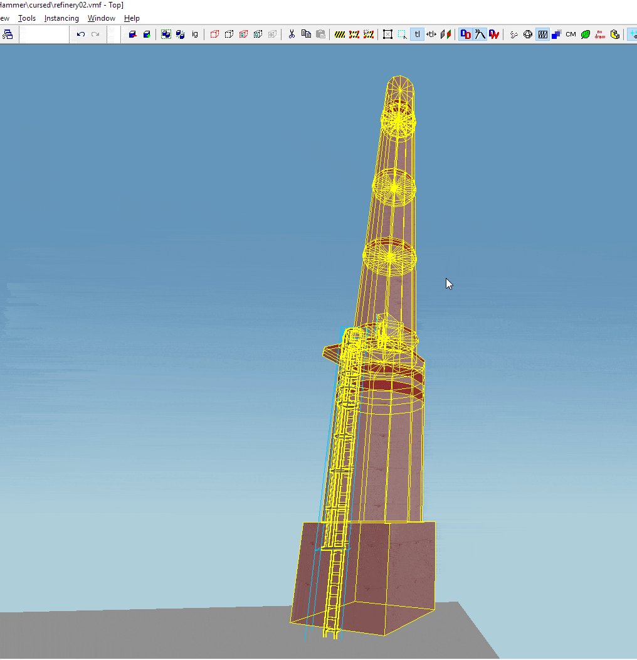Click the blue fading squares icon

tap(557, 34)
